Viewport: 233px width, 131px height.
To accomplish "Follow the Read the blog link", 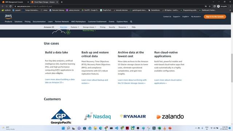I will coord(89,31).
